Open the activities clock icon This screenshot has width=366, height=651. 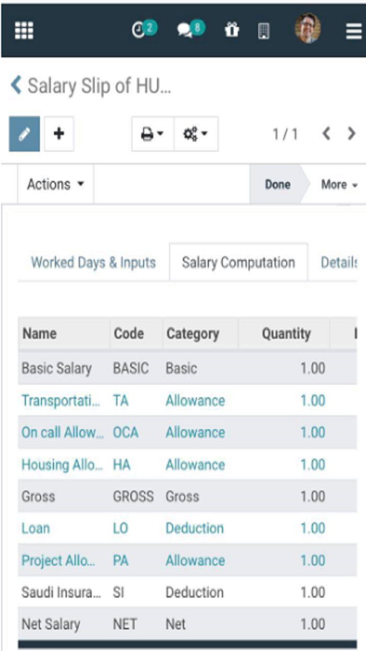142,30
